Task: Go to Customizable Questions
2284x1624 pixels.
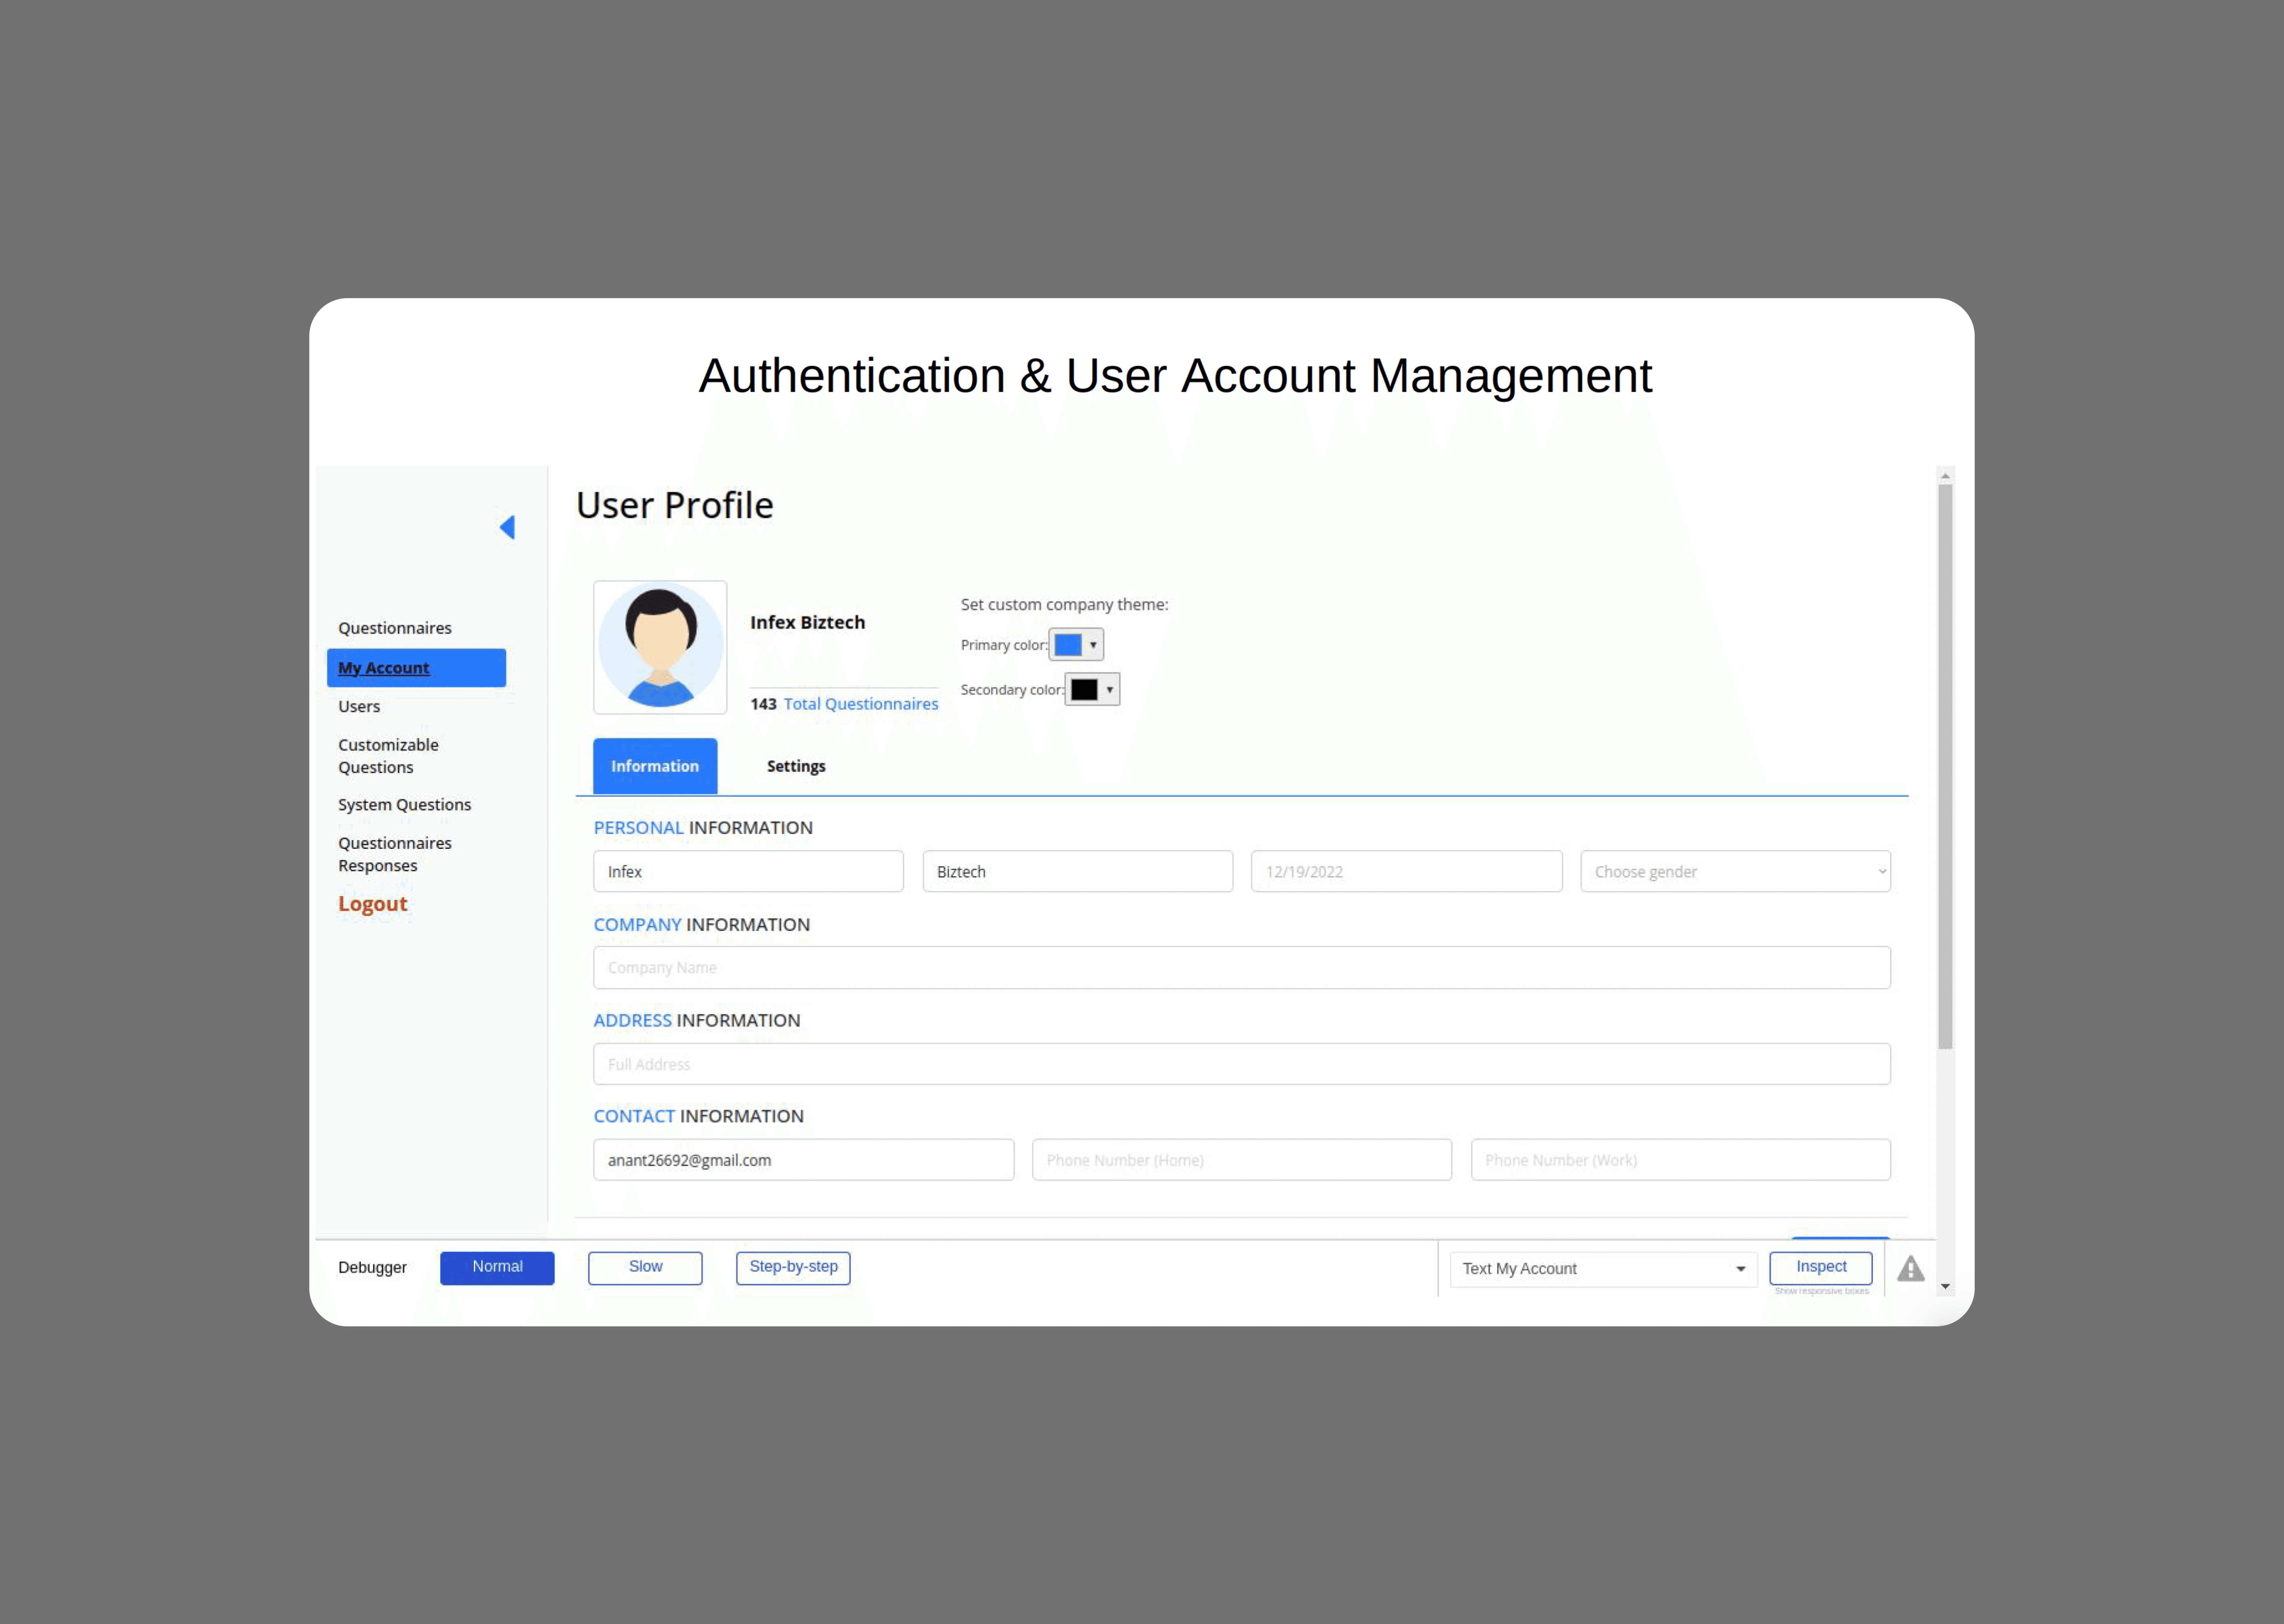Action: pyautogui.click(x=388, y=756)
